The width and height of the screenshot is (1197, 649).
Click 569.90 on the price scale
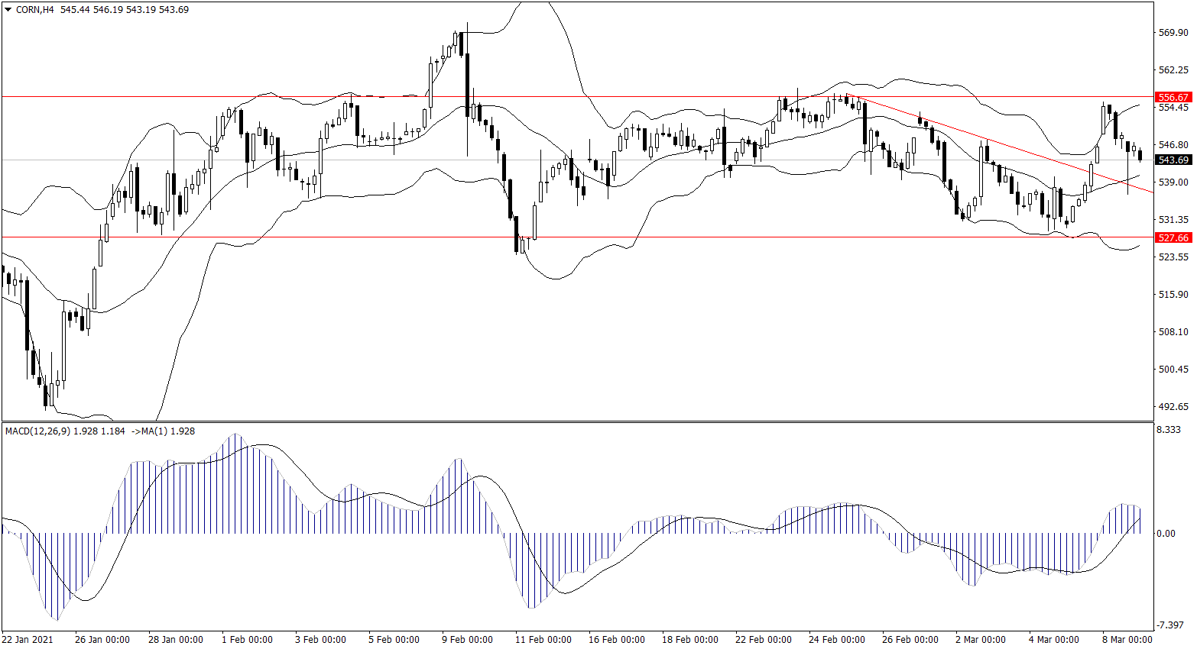pos(1173,33)
